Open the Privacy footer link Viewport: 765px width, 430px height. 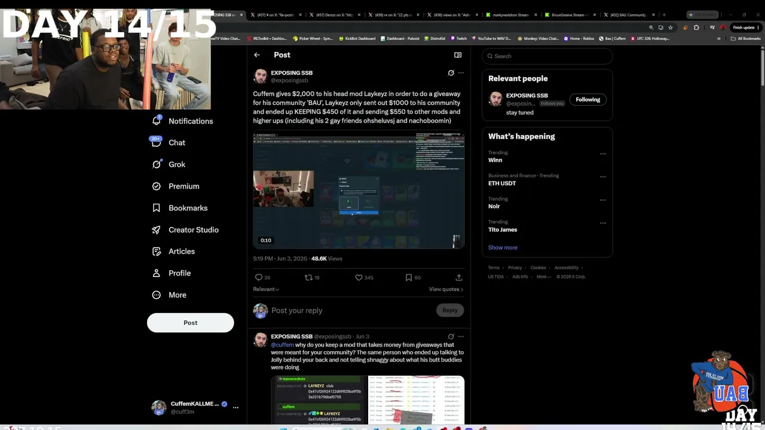(515, 268)
